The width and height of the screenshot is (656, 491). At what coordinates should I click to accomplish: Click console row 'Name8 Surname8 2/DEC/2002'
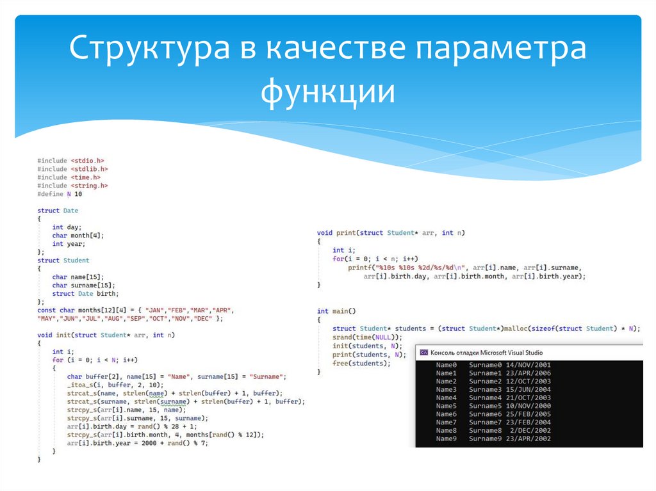point(493,430)
